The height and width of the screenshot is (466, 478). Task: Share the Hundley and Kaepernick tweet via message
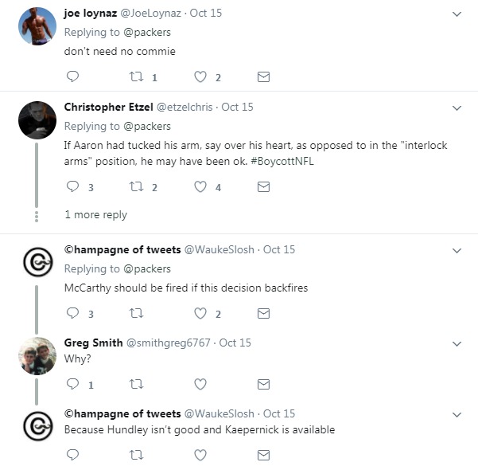264,455
